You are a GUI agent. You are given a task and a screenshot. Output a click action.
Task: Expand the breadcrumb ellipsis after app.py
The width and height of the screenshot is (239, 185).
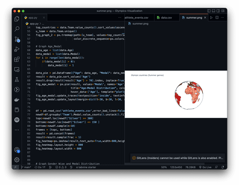[43, 24]
